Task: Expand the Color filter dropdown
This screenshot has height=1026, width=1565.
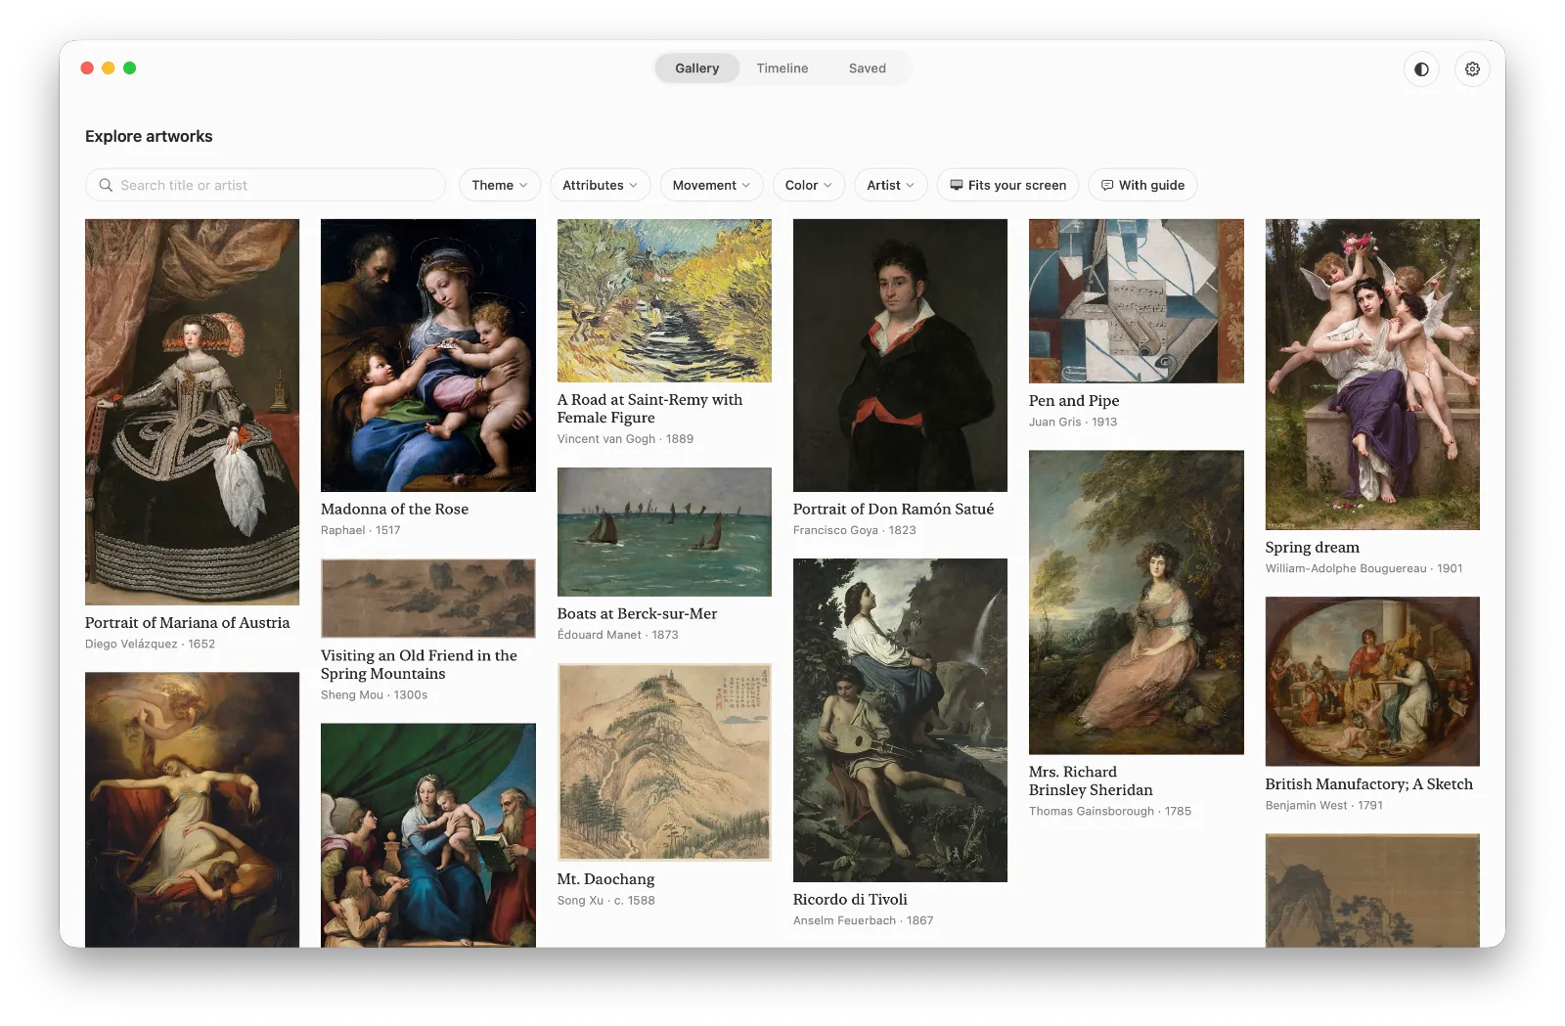Action: coord(808,185)
